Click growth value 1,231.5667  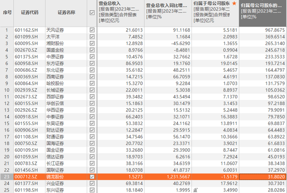(178, 177)
